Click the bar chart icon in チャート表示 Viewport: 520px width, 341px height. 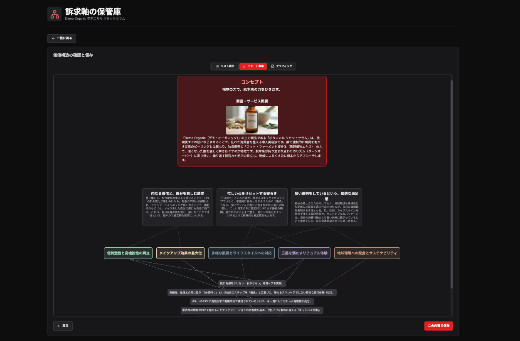point(244,66)
